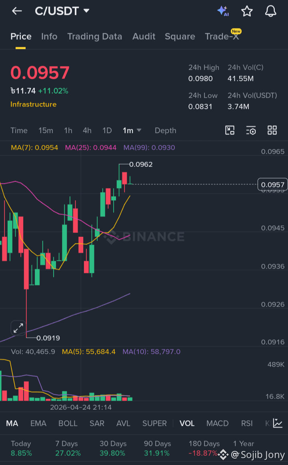Tap the 30 Days 39.80% performance
This screenshot has width=288, height=465.
pyautogui.click(x=113, y=448)
